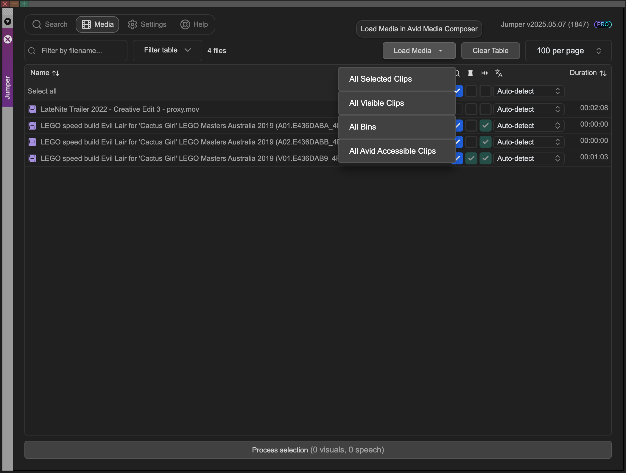Open the LateNite Trailer Auto-detect language dropdown
The width and height of the screenshot is (626, 473).
[x=529, y=109]
